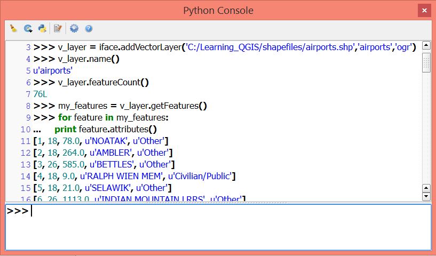Click the print feature.attributes() line
This screenshot has height=256, width=436.
coord(106,129)
